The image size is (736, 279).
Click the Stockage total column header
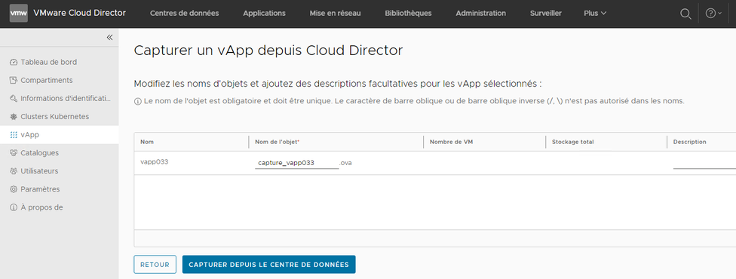572,142
